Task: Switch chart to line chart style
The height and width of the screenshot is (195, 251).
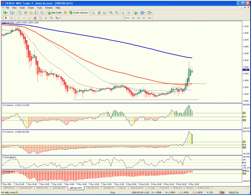Action: pos(105,12)
